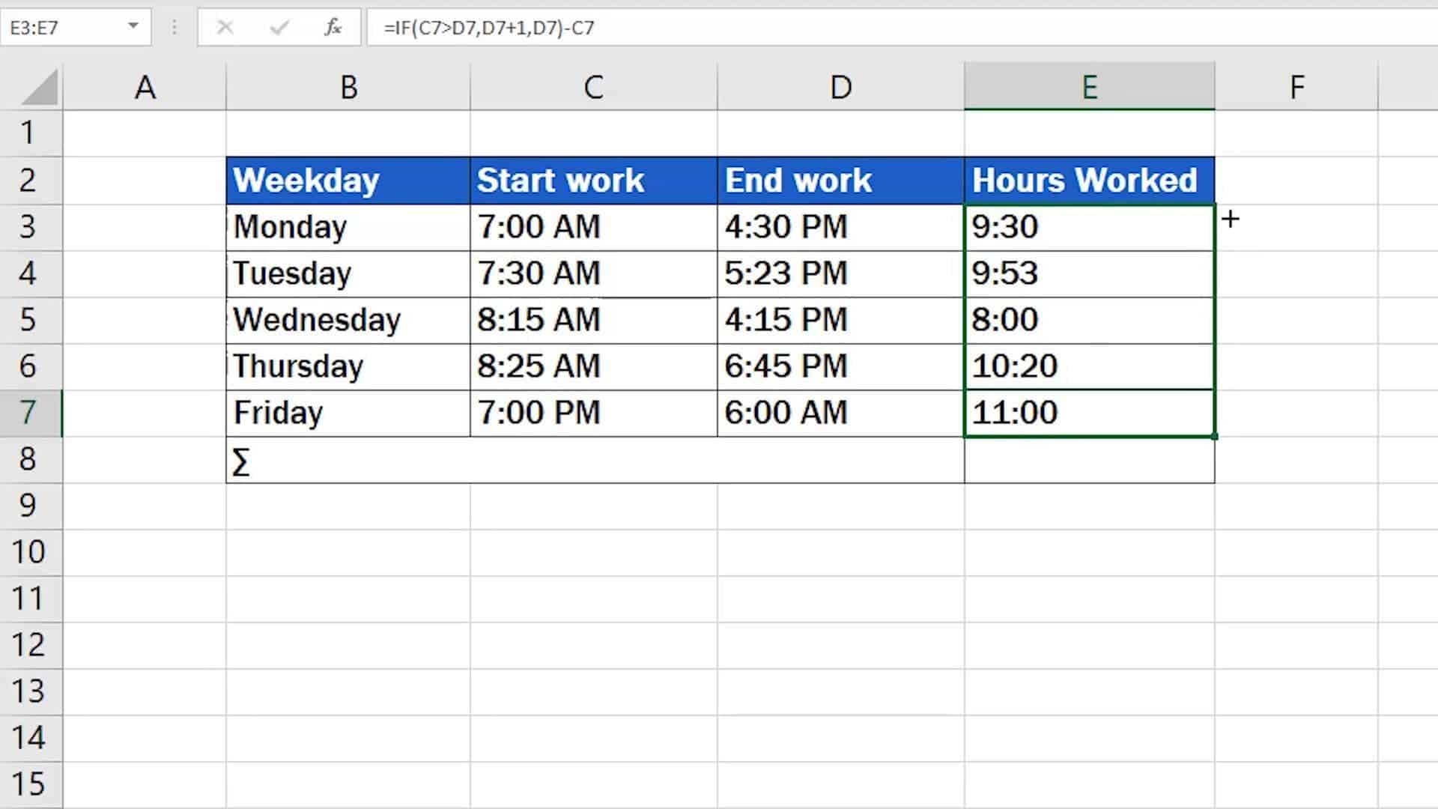Viewport: 1438px width, 809px height.
Task: Confirm entry using the checkmark icon
Action: click(278, 28)
